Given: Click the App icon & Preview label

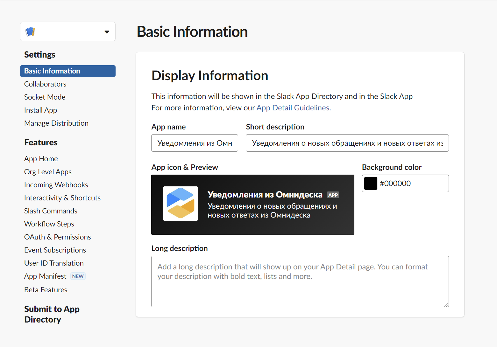Looking at the screenshot, I should click(185, 167).
